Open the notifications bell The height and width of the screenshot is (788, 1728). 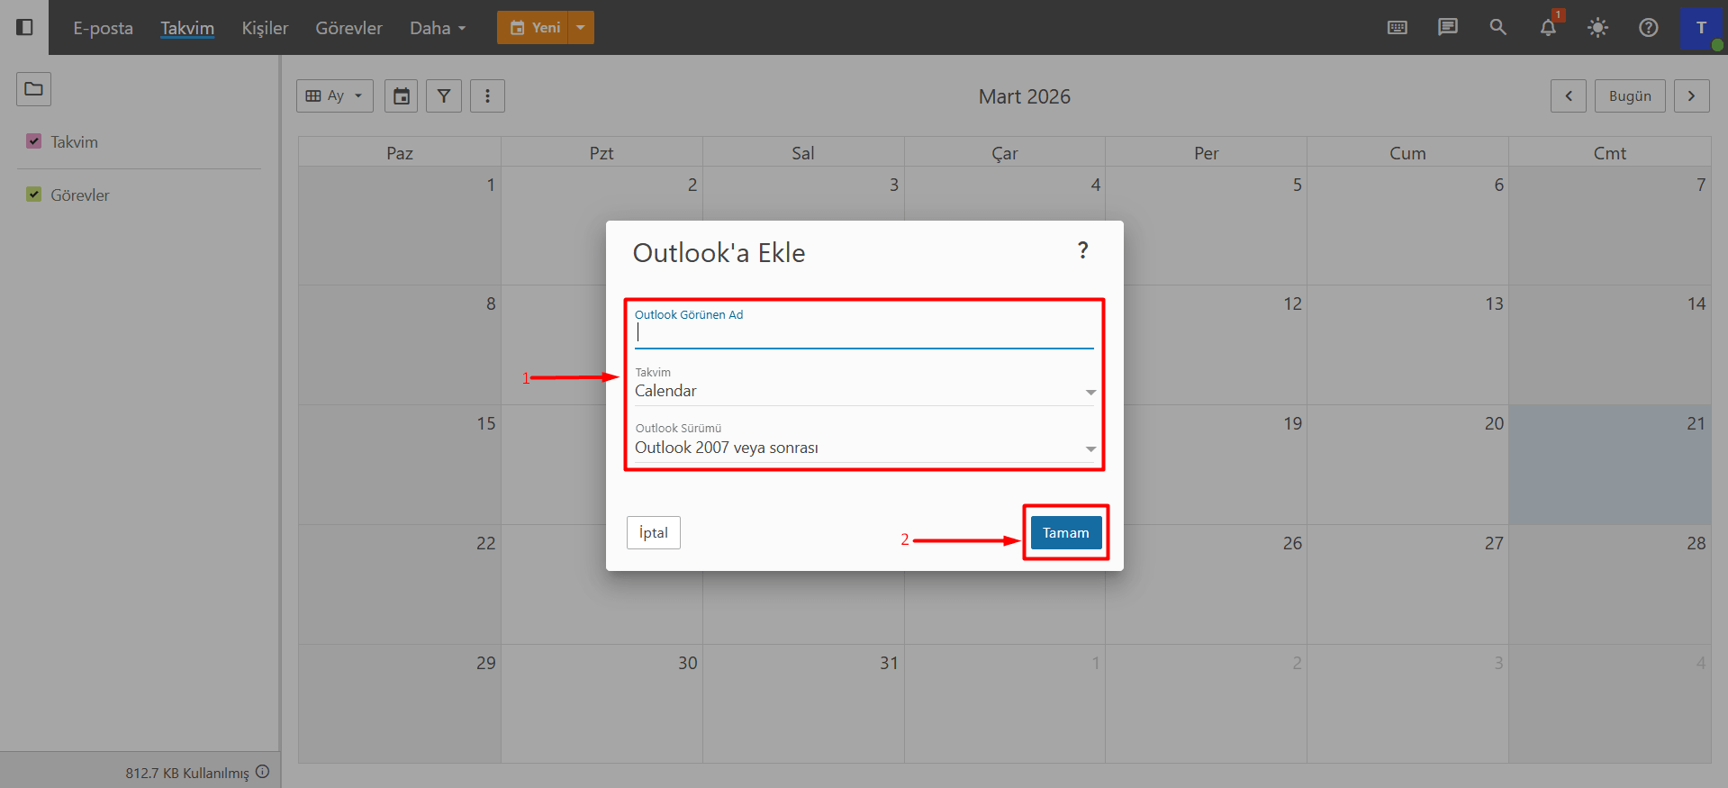coord(1548,27)
